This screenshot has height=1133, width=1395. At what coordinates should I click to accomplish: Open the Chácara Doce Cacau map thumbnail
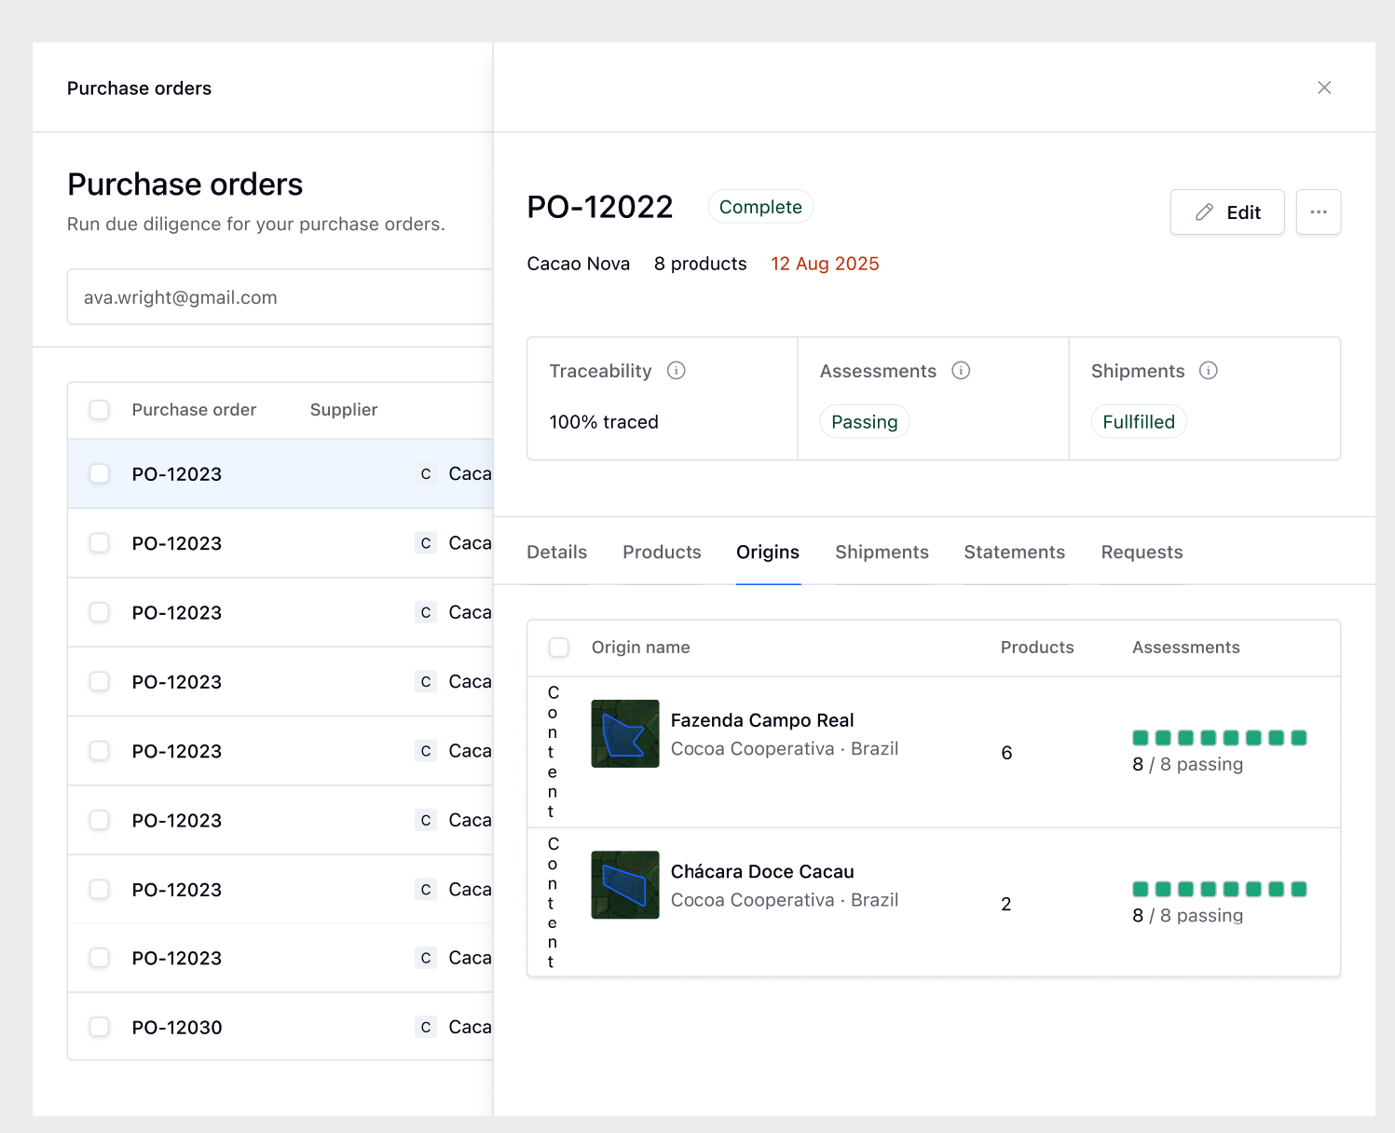[x=625, y=885]
